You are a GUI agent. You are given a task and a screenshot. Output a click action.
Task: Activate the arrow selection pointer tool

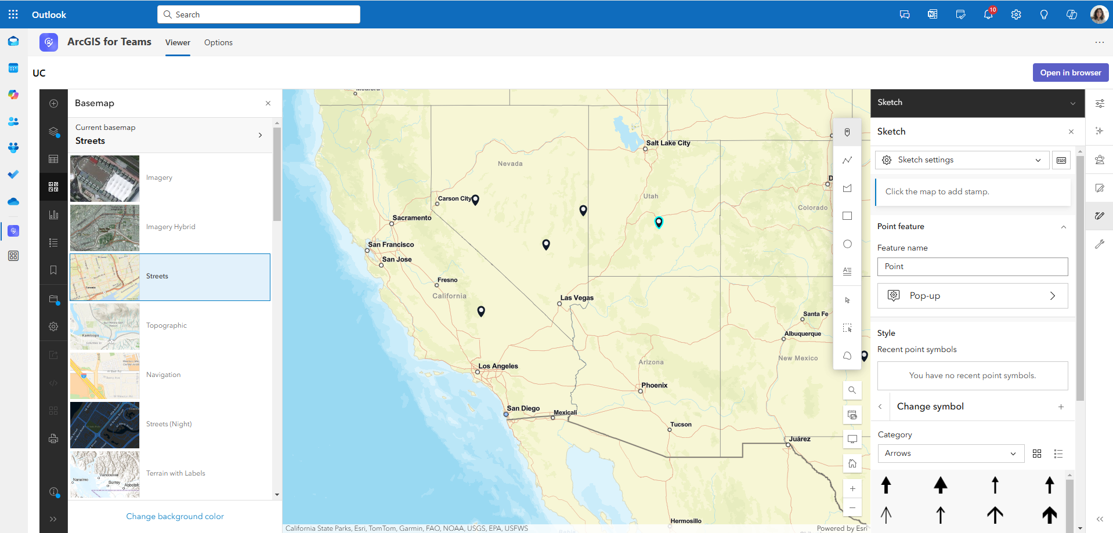click(847, 300)
